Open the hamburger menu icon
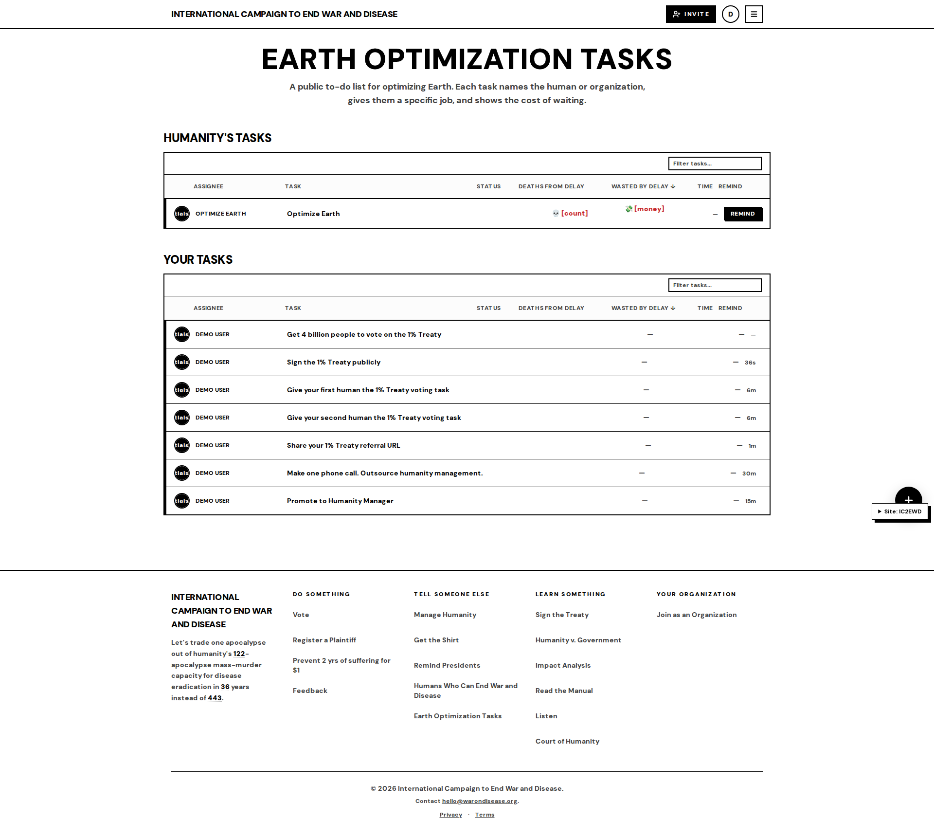 (x=754, y=14)
